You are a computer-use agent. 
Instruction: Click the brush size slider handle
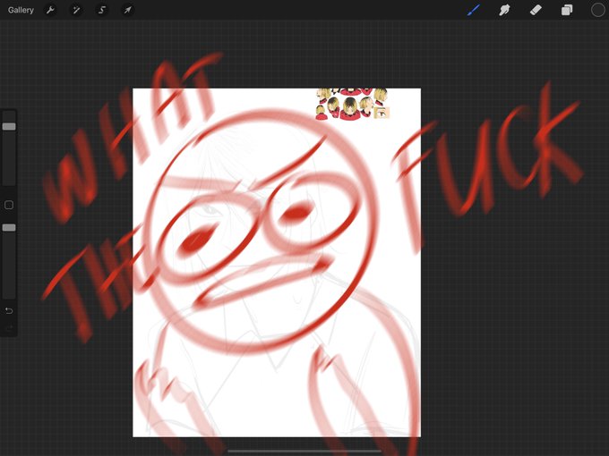point(9,126)
